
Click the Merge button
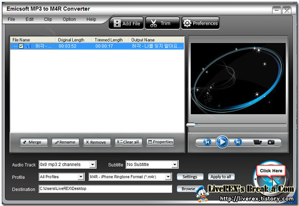pos(34,142)
